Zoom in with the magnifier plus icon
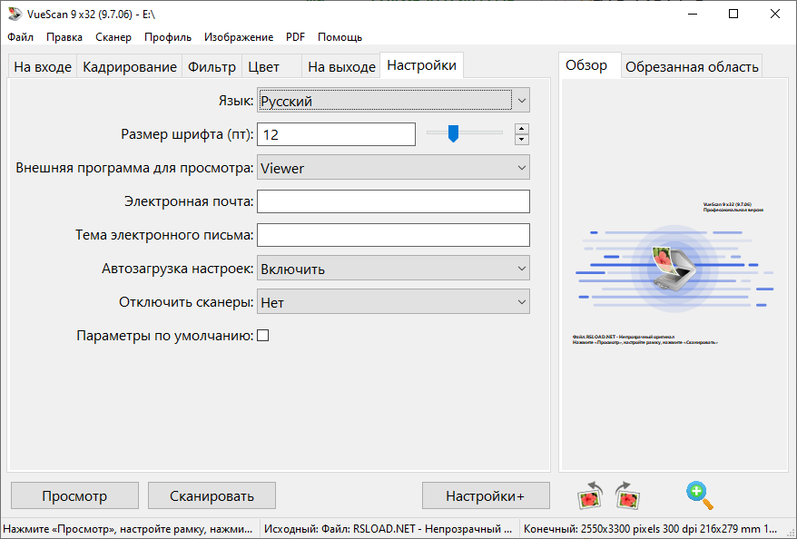This screenshot has height=539, width=797. 700,495
